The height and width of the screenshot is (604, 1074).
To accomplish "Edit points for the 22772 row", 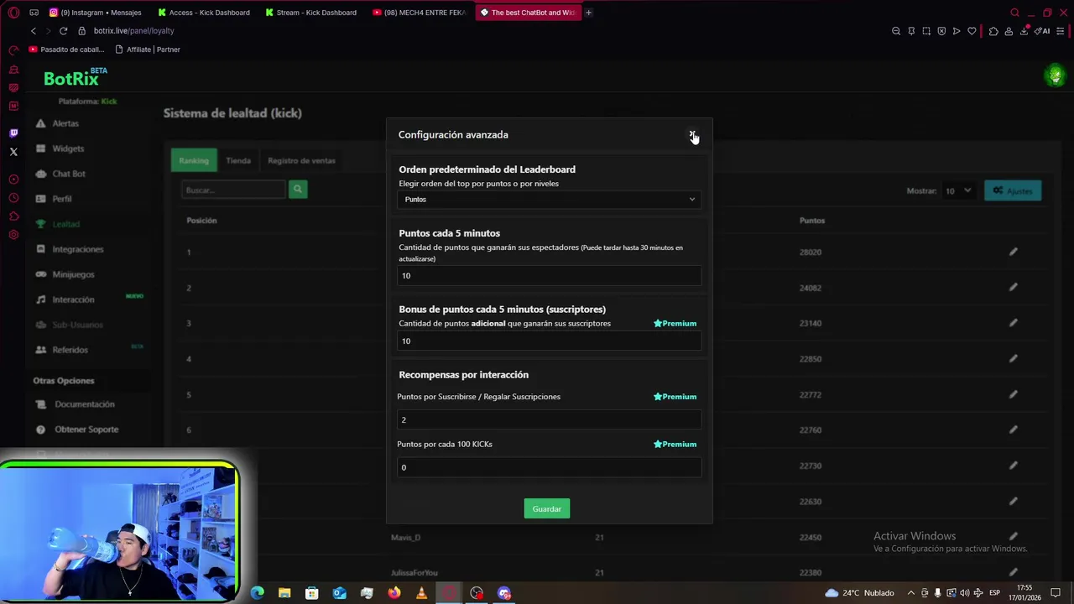I will tap(1014, 394).
